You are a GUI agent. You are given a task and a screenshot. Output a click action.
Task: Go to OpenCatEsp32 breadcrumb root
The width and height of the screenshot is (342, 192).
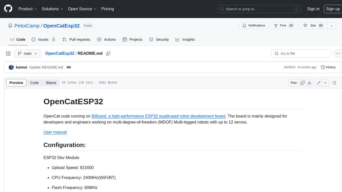[60, 53]
